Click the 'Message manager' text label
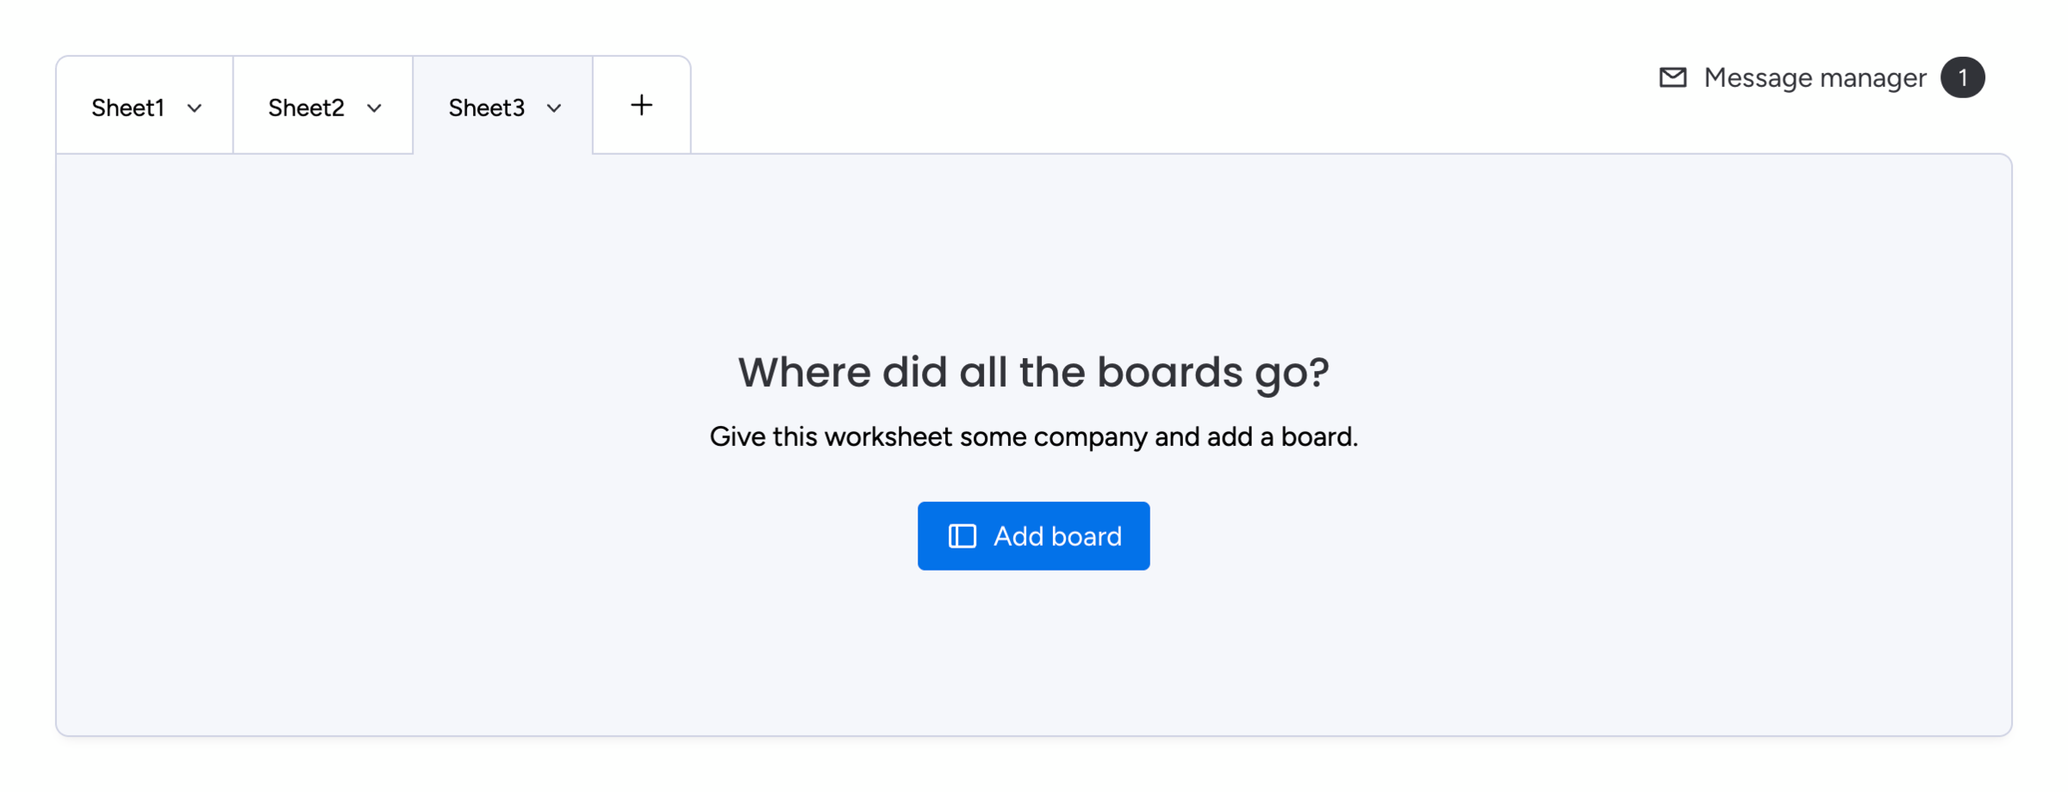2068x792 pixels. click(x=1815, y=77)
